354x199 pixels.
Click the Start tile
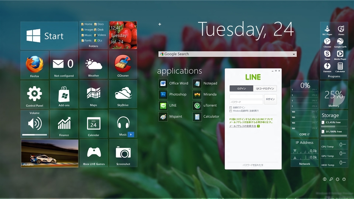pyautogui.click(x=49, y=36)
